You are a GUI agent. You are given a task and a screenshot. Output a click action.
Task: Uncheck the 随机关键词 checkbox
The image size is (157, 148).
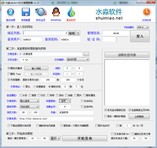[9, 68]
